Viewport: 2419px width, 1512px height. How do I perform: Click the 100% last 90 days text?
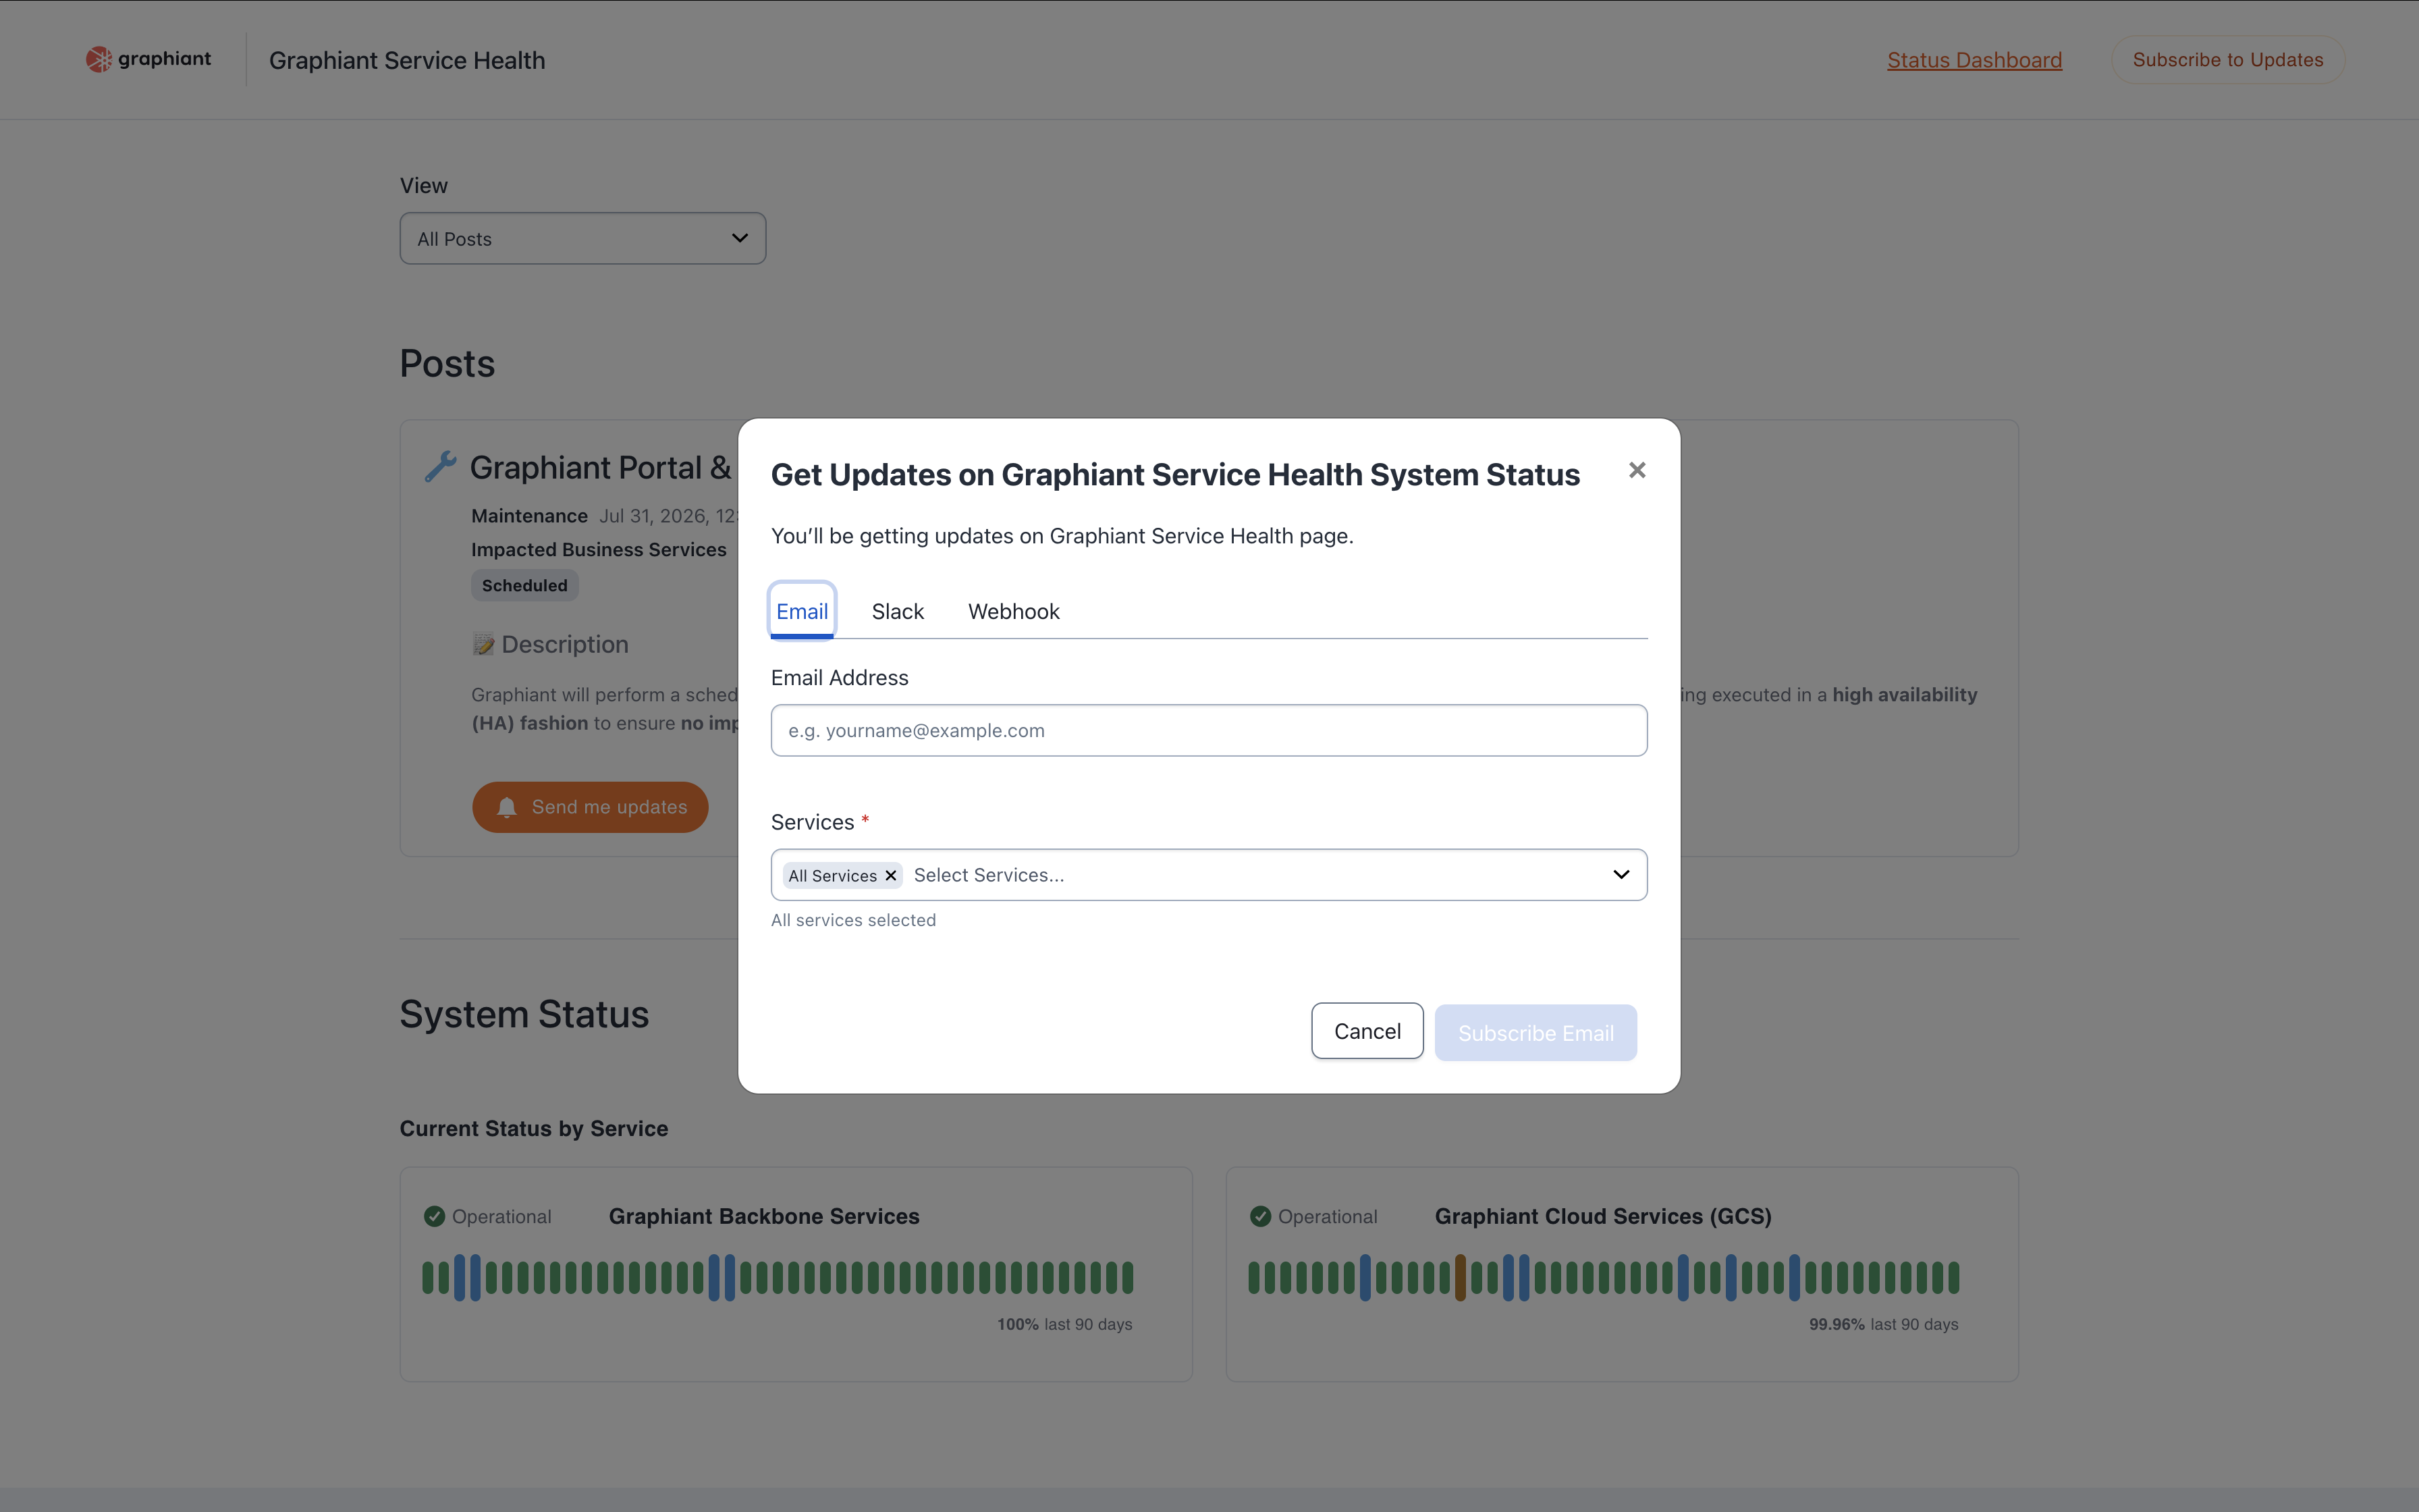click(x=1064, y=1324)
